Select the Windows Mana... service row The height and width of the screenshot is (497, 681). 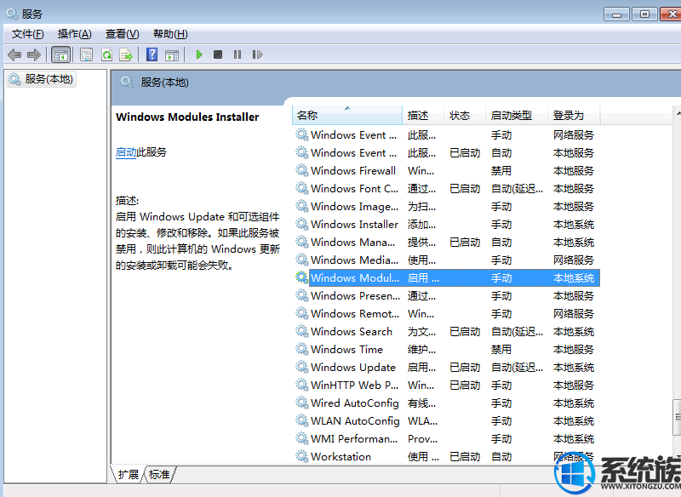446,243
